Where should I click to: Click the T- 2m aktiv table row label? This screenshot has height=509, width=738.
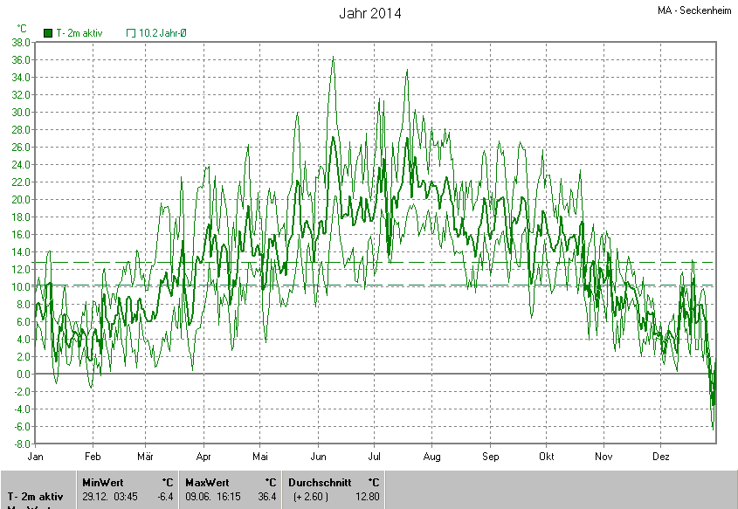(x=36, y=497)
